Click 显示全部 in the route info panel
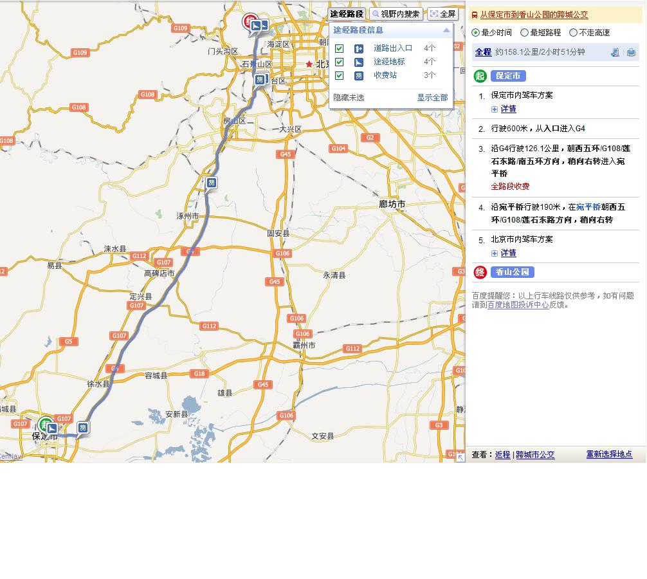 pyautogui.click(x=432, y=97)
